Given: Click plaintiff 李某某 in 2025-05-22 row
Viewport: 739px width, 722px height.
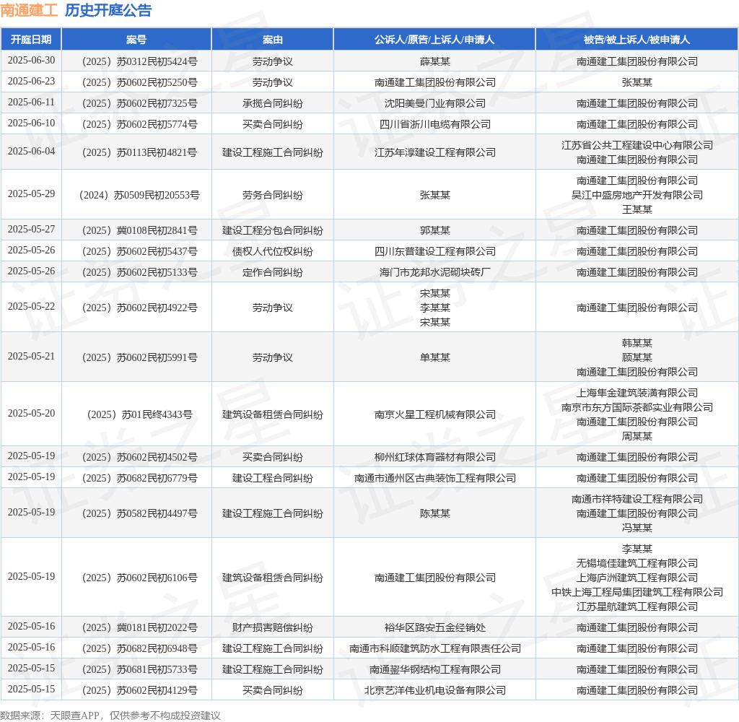Looking at the screenshot, I should click(434, 308).
